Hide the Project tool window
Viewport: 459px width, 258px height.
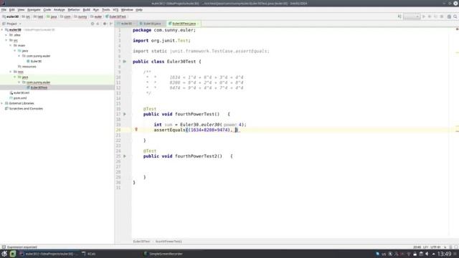pyautogui.click(x=110, y=24)
